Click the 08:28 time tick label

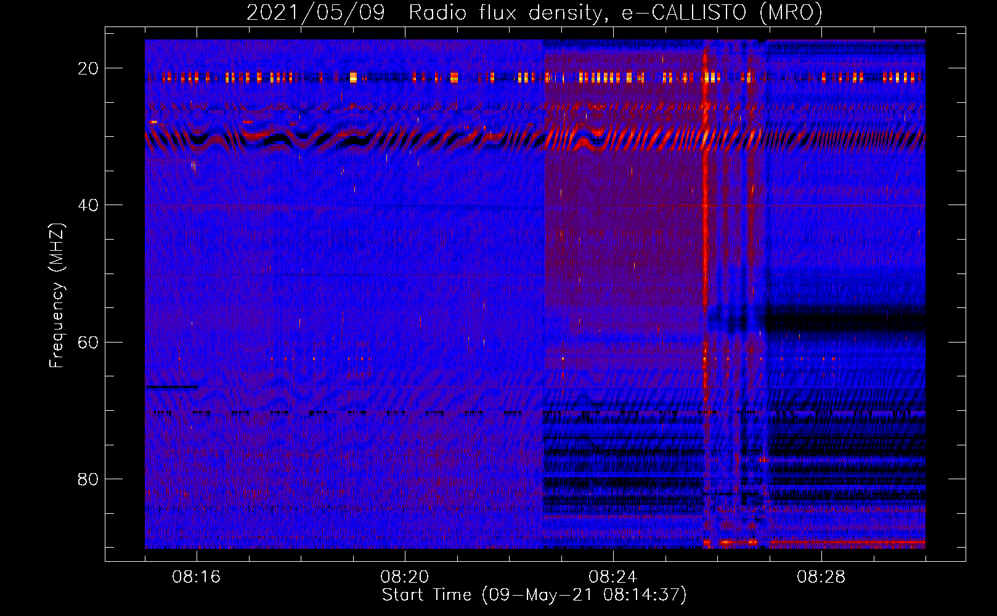821,577
